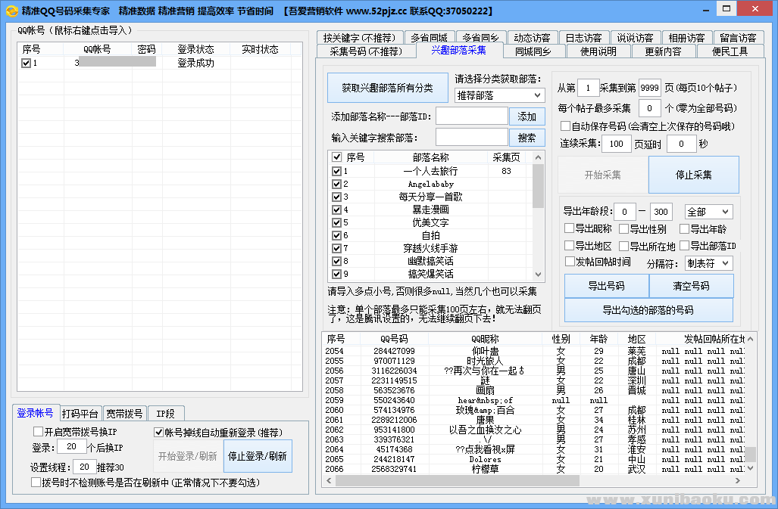778x509 pixels.
Task: Open the 使用说明 tab
Action: click(x=598, y=51)
